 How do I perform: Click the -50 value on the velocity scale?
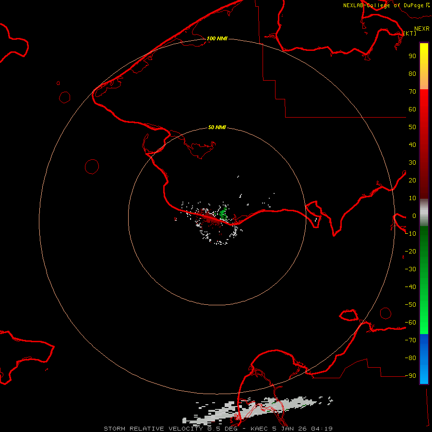pyautogui.click(x=410, y=305)
